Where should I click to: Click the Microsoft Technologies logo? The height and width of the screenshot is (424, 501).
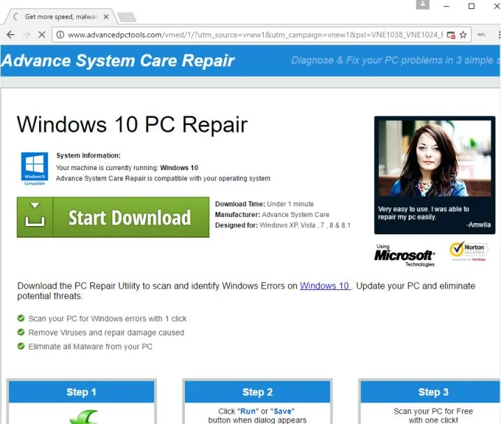pos(404,255)
